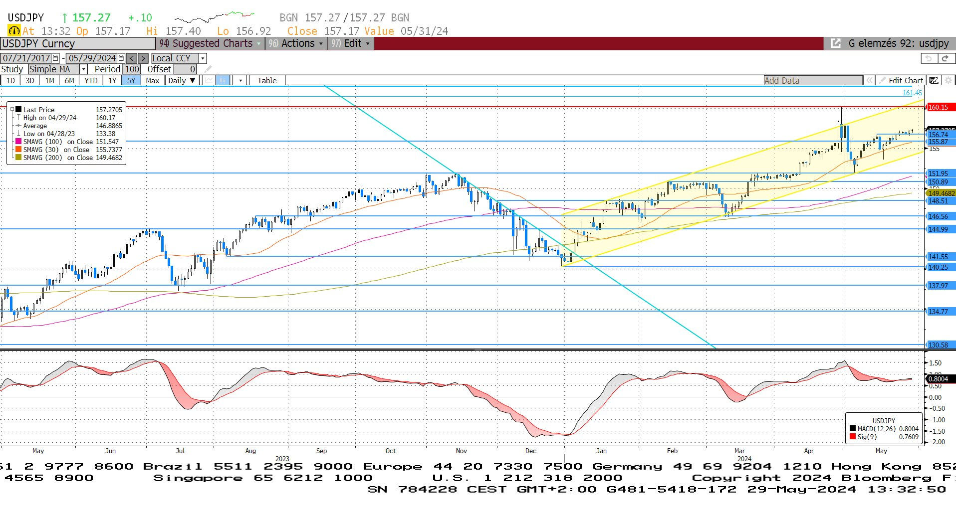Select candlestick chart type icon
Viewport: 956px width, 517px height.
[223, 80]
